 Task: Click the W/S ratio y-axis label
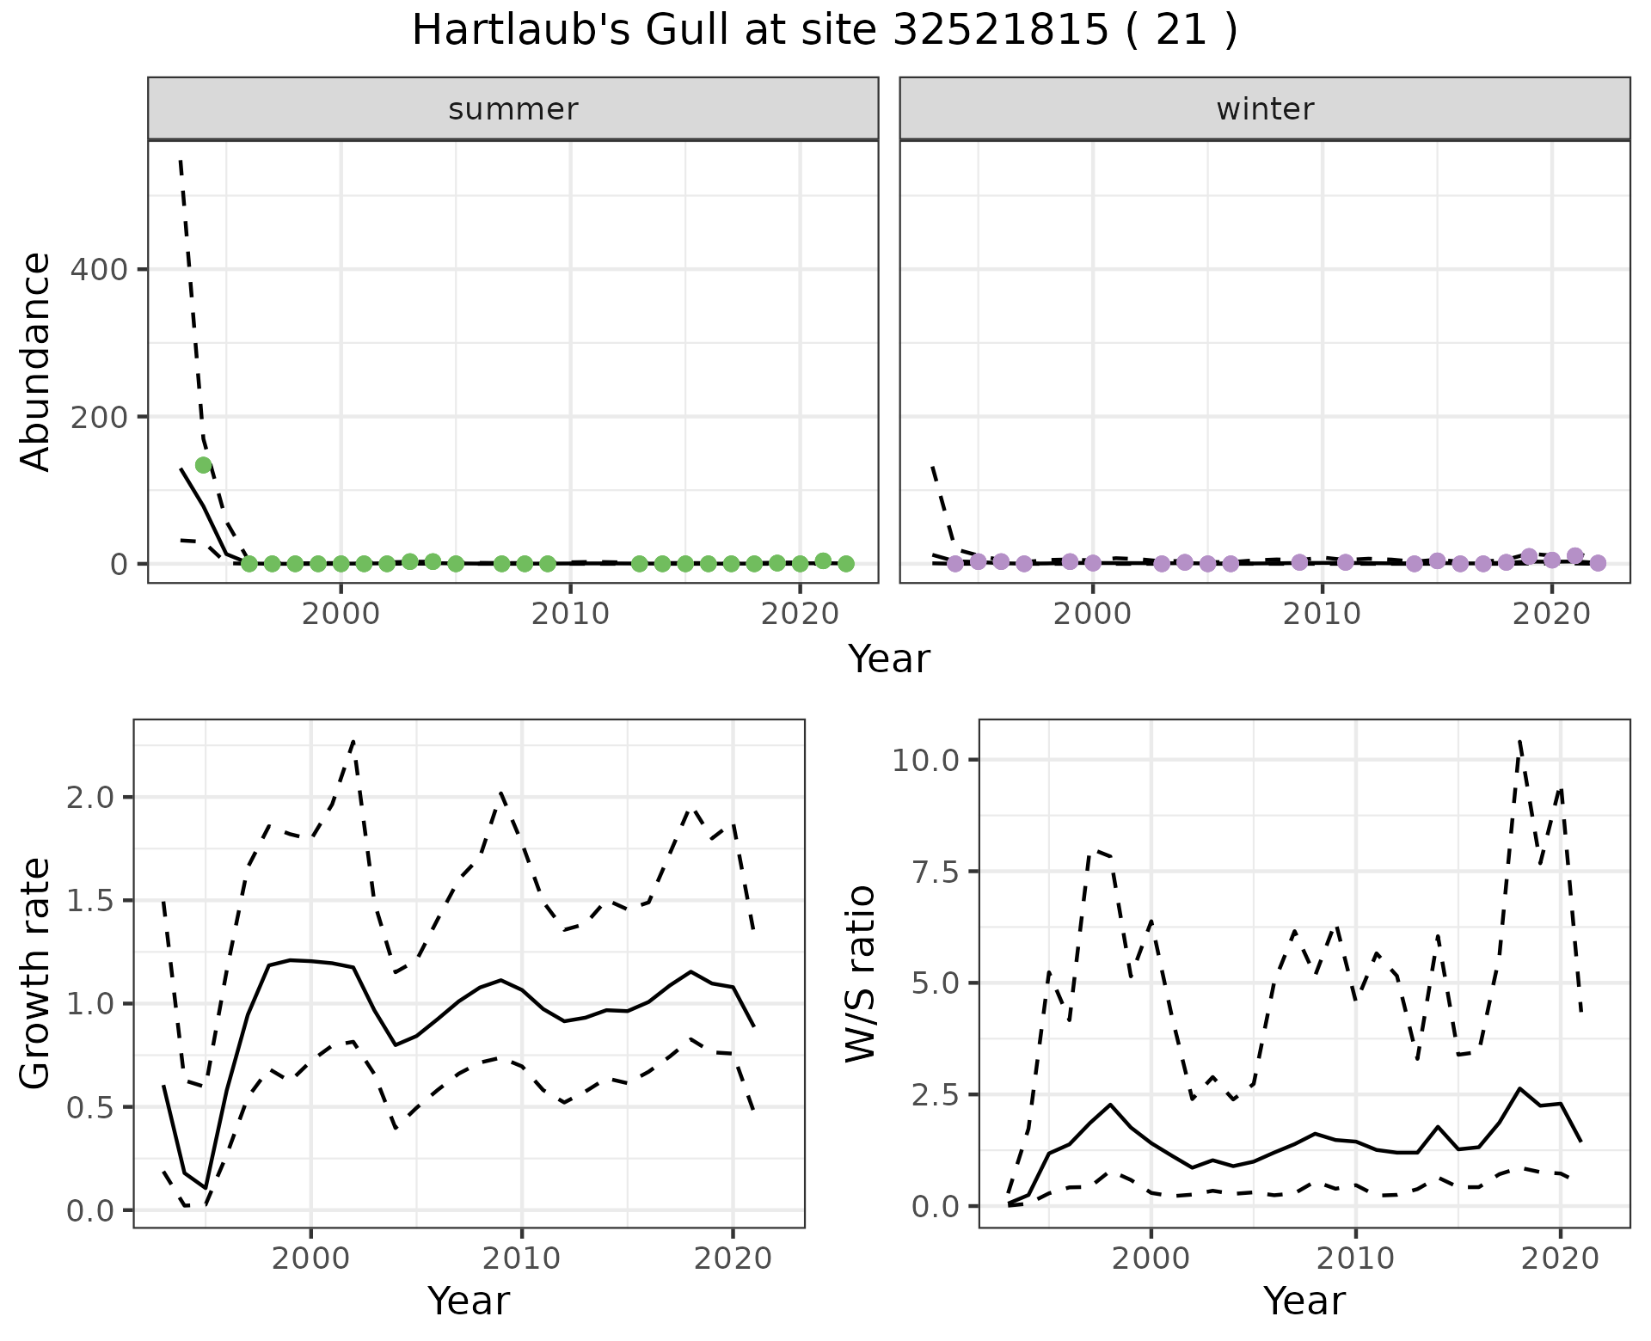tap(861, 973)
